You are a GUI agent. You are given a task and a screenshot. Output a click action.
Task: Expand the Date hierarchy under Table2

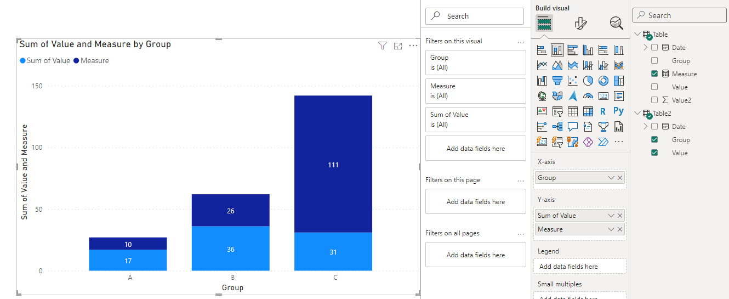(646, 126)
